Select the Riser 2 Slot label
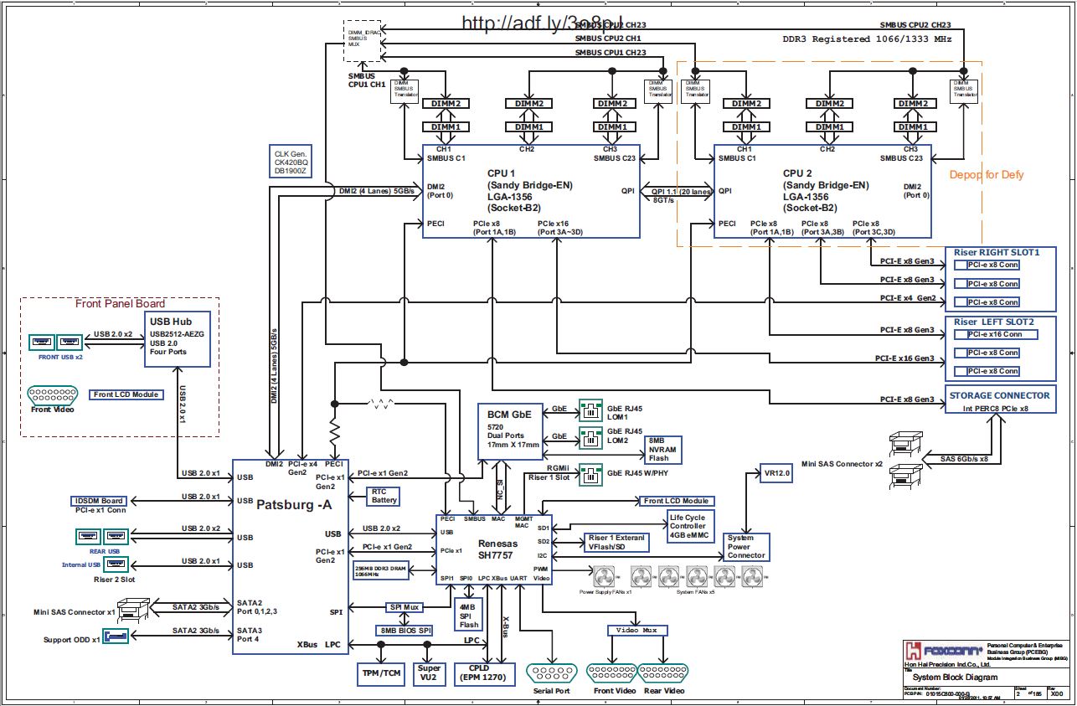Image resolution: width=1077 pixels, height=706 pixels. tap(116, 579)
